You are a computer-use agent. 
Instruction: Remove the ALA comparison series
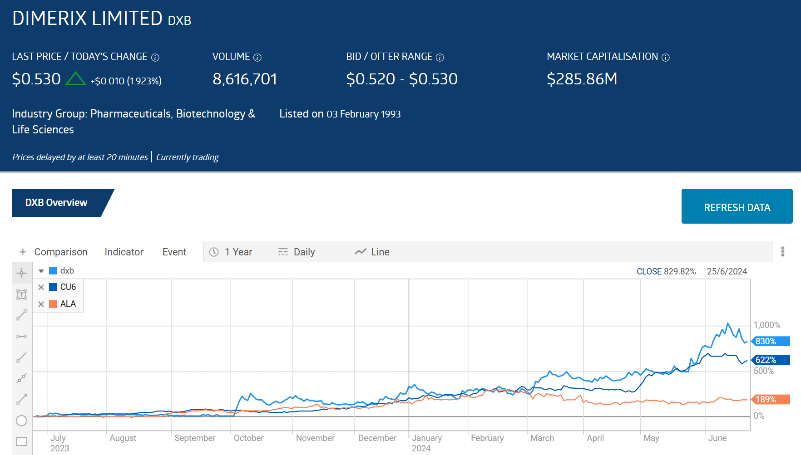click(41, 304)
